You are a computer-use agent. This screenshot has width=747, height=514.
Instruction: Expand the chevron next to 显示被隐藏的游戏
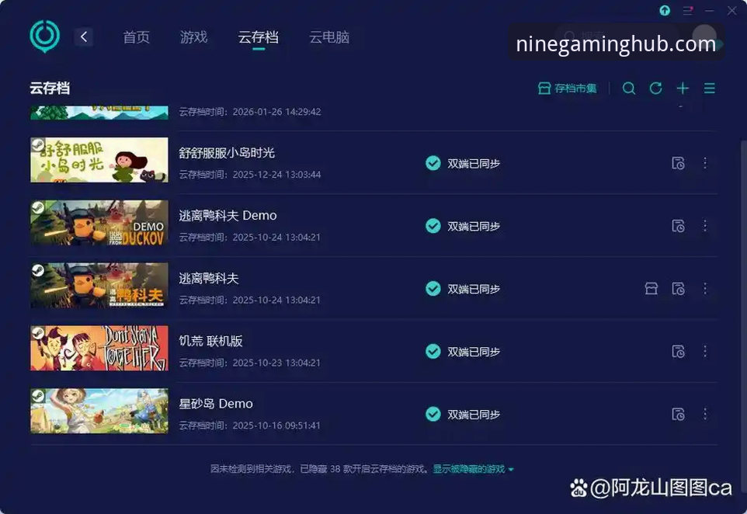pyautogui.click(x=516, y=469)
